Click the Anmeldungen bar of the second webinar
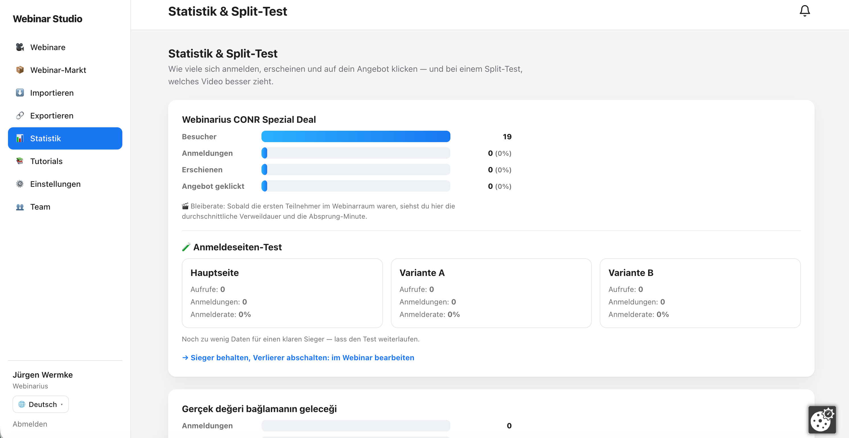The height and width of the screenshot is (438, 849). click(x=356, y=425)
